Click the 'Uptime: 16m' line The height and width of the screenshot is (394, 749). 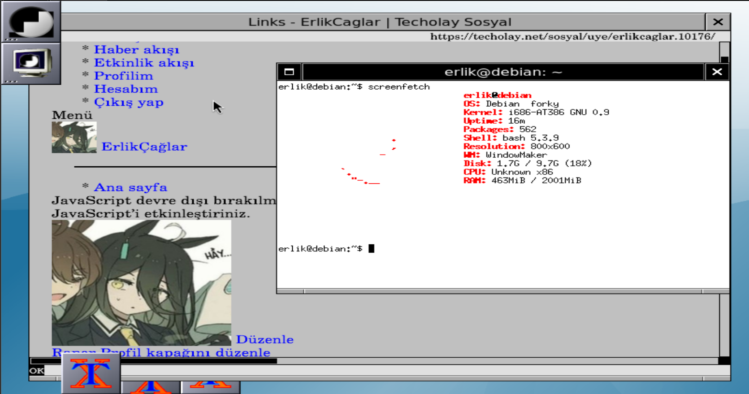[x=494, y=121]
